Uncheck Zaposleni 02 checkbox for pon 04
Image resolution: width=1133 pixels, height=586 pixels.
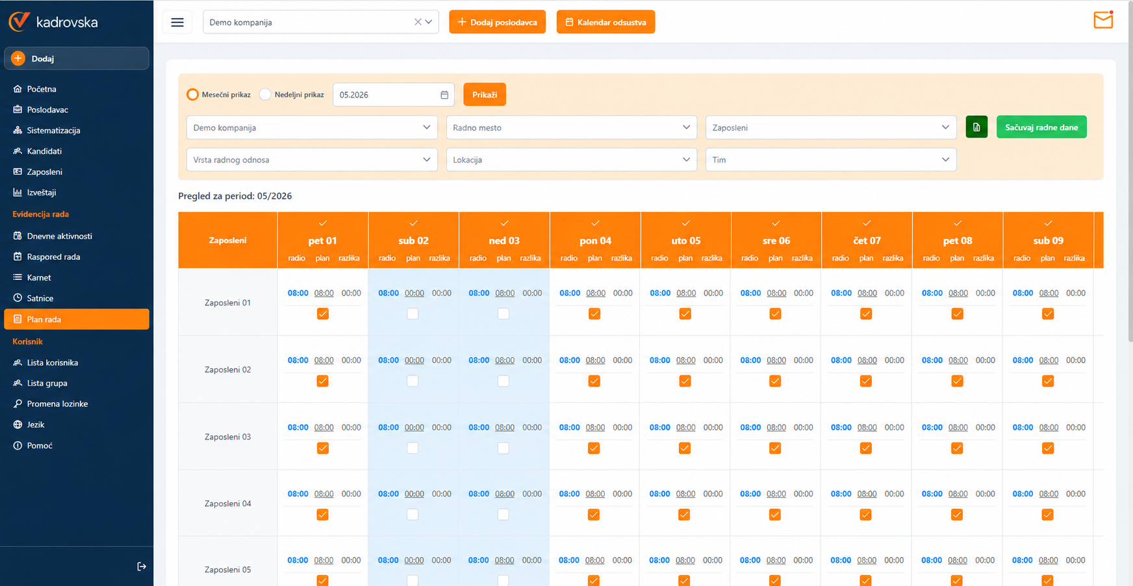click(x=594, y=381)
